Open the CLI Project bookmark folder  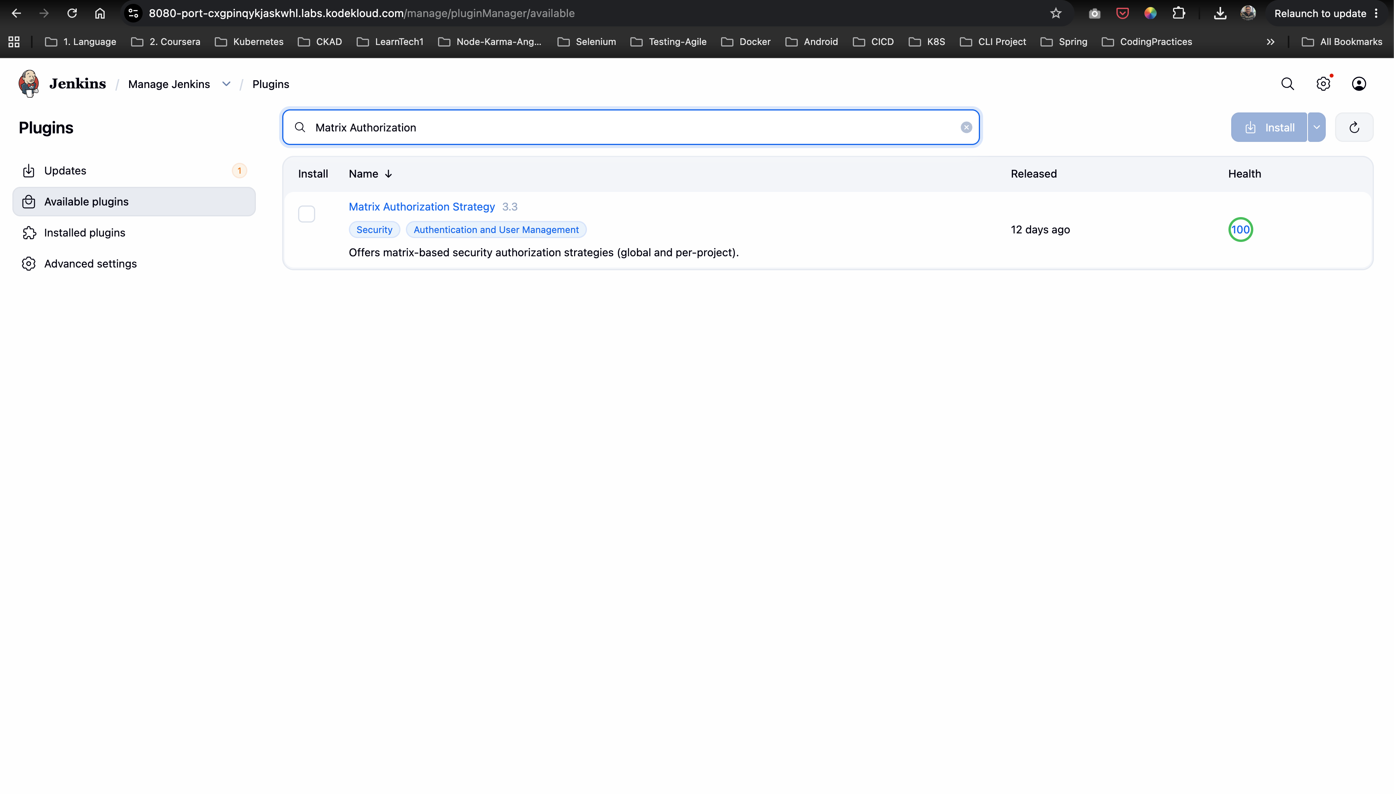(993, 42)
